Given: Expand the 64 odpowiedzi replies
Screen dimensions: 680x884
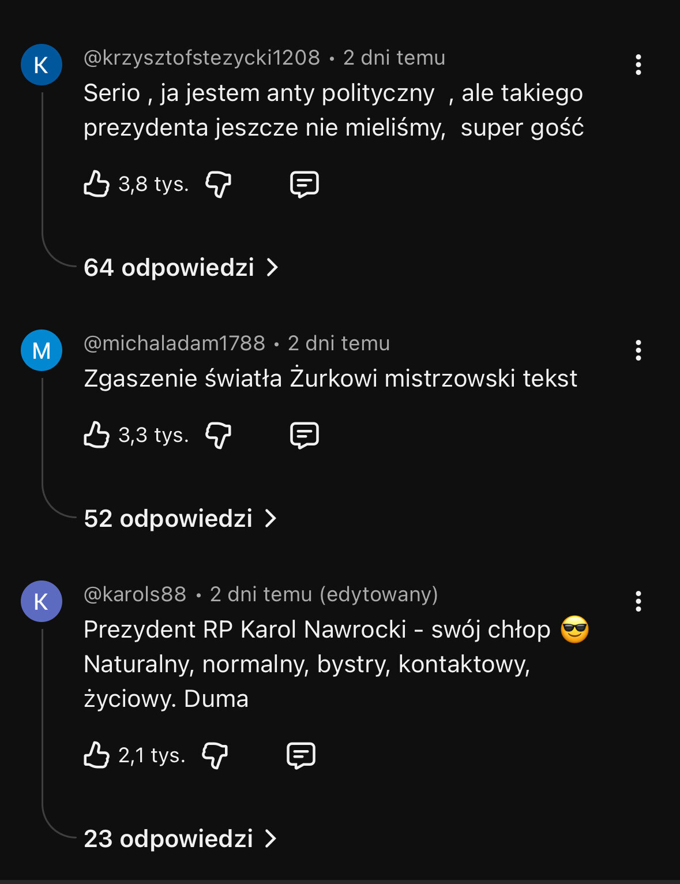Looking at the screenshot, I should (x=181, y=268).
